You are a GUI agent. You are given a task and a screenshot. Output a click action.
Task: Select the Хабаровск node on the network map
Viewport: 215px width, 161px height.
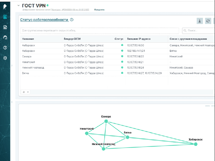(196, 144)
